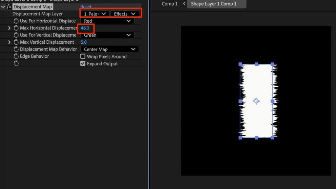The width and height of the screenshot is (336, 189).
Task: Open the Displacement Map Layer source dropdown
Action: pos(95,14)
